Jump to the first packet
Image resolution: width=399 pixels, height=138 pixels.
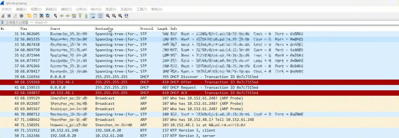[x=80, y=16]
